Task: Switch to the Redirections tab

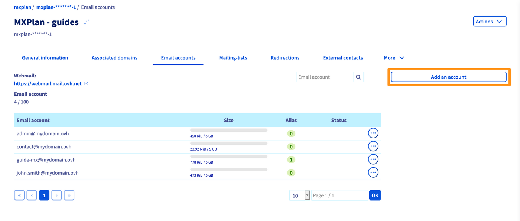Action: (285, 58)
